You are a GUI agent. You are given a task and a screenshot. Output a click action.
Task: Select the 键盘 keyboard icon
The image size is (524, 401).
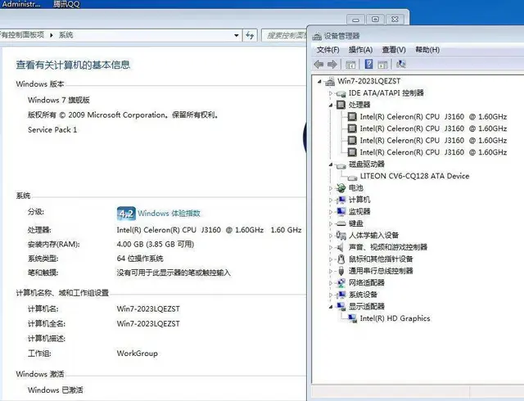[x=341, y=223]
